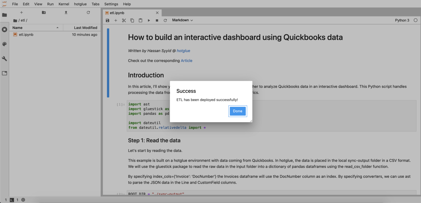Restart the kernel with the refresh icon

(165, 20)
